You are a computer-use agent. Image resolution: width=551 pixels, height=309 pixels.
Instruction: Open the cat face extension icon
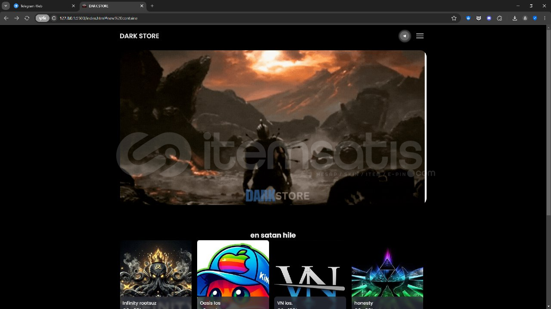pos(479,18)
